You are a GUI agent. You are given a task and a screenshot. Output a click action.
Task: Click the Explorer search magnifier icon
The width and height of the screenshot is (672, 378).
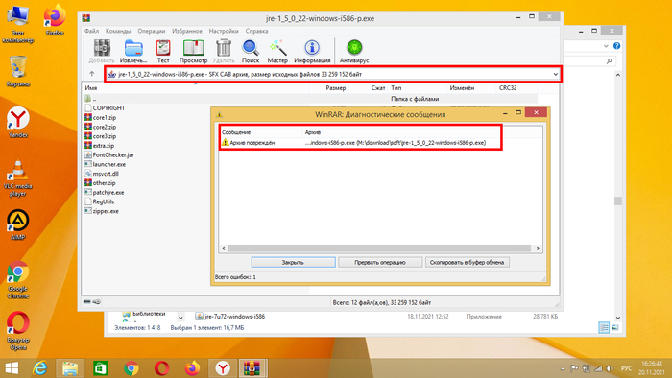point(610,61)
